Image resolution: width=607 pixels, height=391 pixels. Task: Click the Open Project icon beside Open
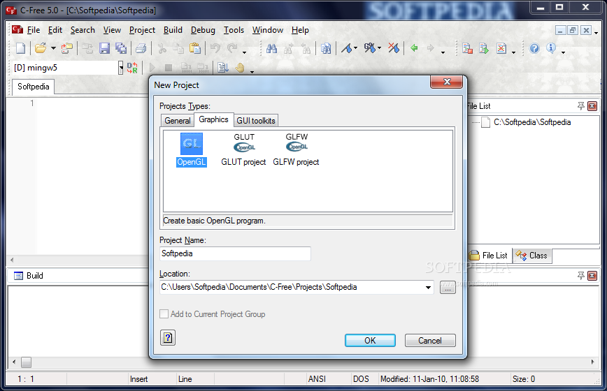(67, 48)
